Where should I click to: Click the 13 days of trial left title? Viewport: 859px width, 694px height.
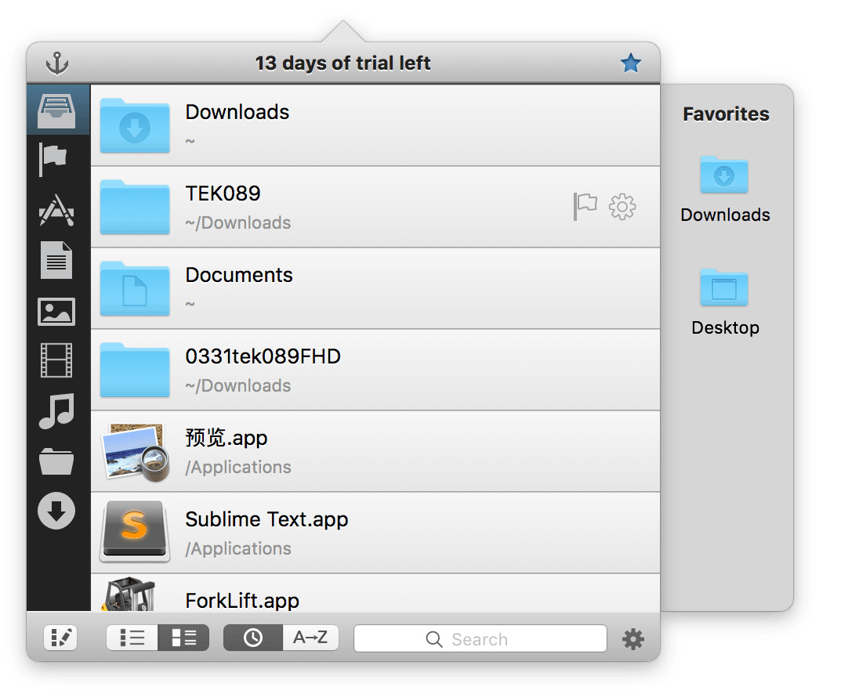pos(343,63)
